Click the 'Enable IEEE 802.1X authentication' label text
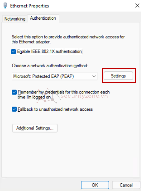Screen dimensions: 141x191 click(49, 51)
